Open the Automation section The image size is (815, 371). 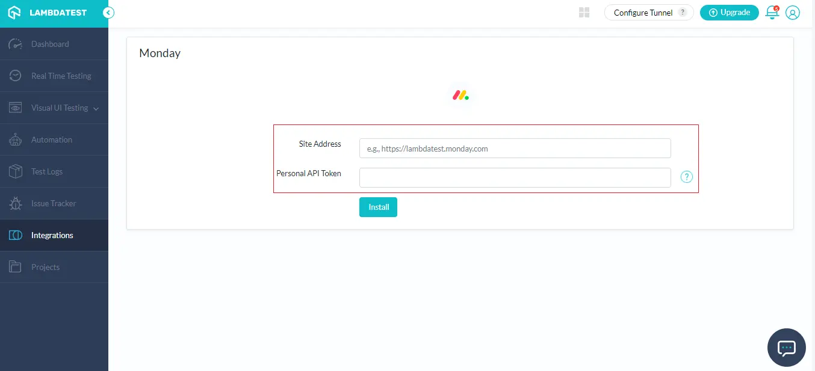click(x=52, y=140)
